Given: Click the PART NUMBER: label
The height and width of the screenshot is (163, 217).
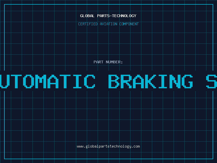Looking at the screenshot, I should pos(108,62).
